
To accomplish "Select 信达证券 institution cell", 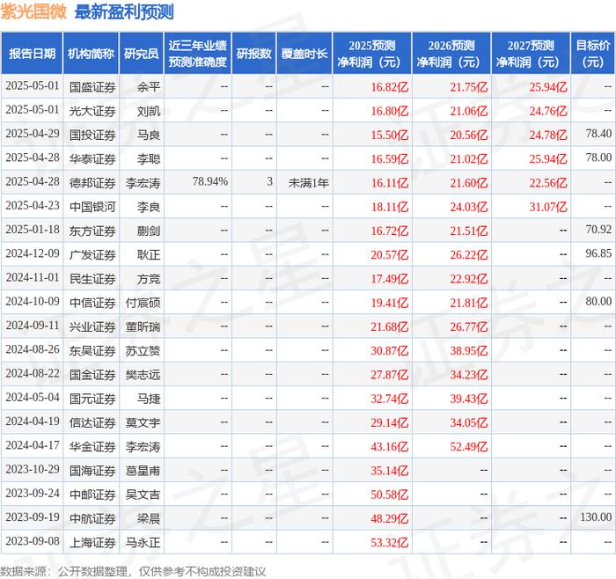I will [92, 422].
